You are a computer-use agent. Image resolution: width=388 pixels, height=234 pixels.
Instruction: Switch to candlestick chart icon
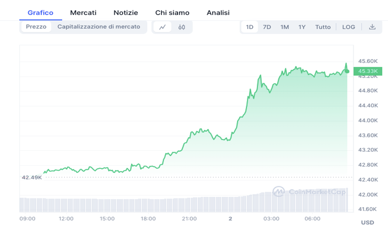(182, 27)
